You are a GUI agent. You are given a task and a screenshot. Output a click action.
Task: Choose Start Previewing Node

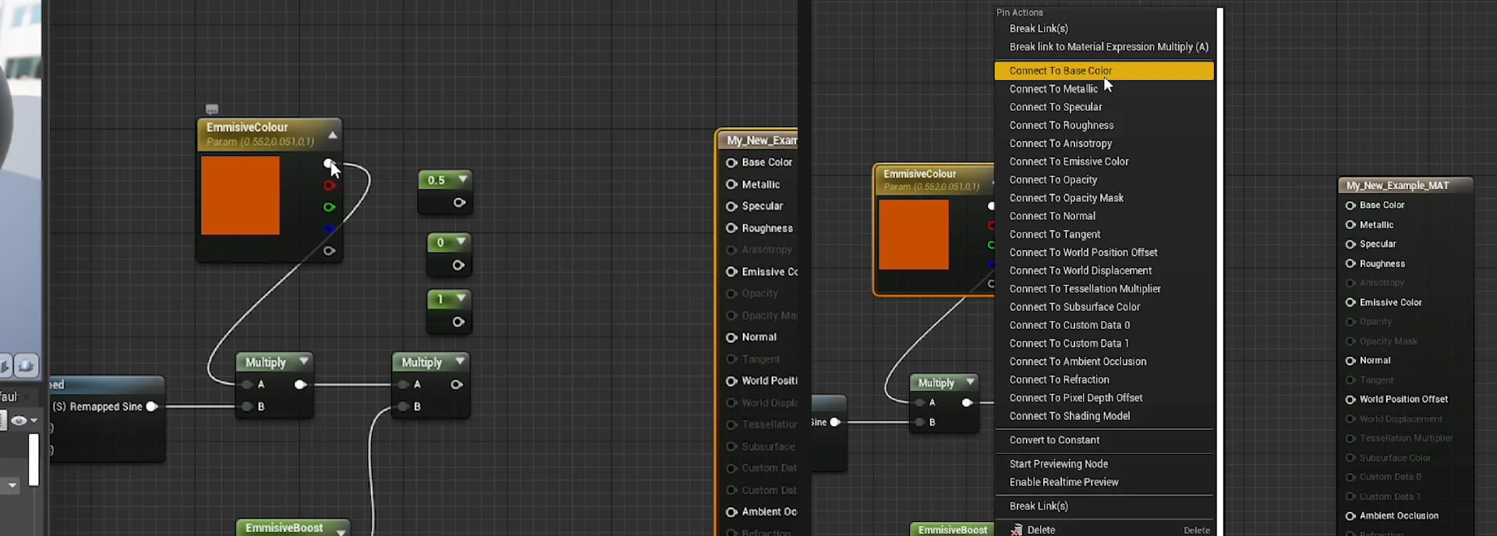(1103, 464)
